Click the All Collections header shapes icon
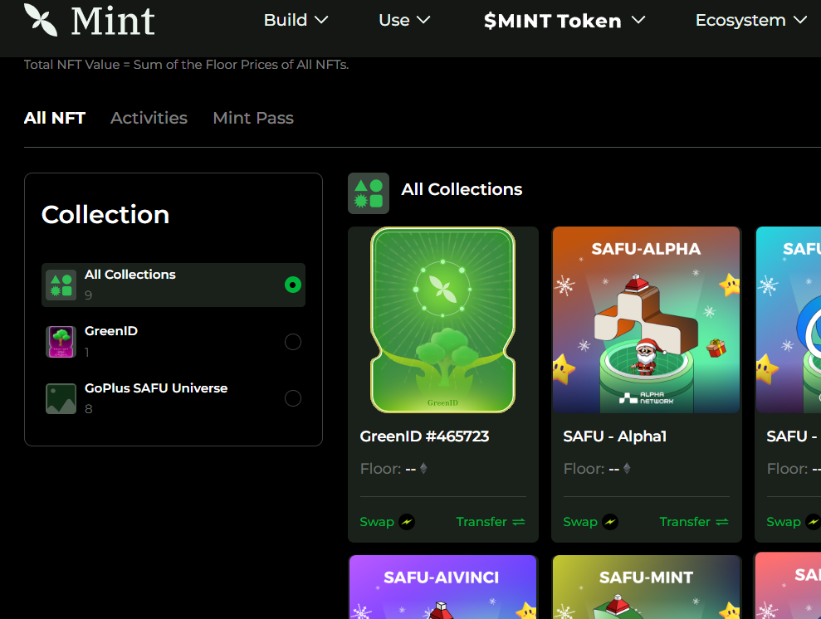This screenshot has height=619, width=821. click(x=369, y=193)
